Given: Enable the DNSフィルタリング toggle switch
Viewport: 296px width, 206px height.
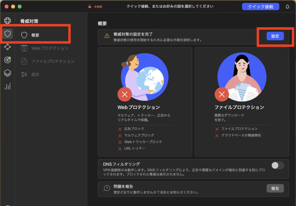Looking at the screenshot, I should [x=277, y=165].
